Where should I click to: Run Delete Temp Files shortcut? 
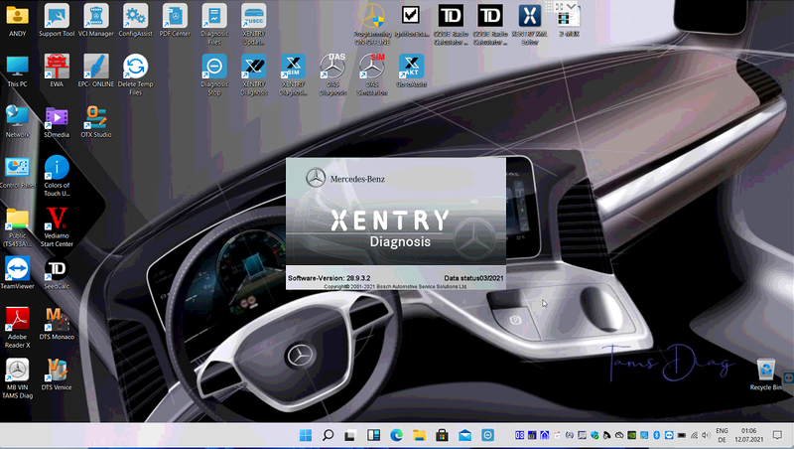click(135, 75)
